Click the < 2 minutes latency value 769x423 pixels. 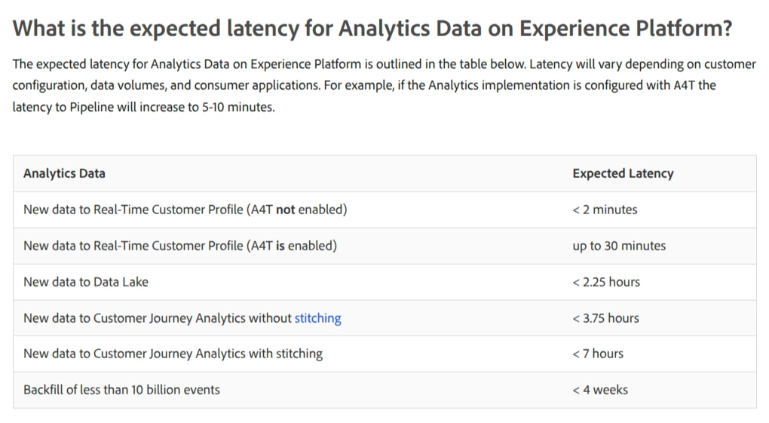pyautogui.click(x=605, y=210)
